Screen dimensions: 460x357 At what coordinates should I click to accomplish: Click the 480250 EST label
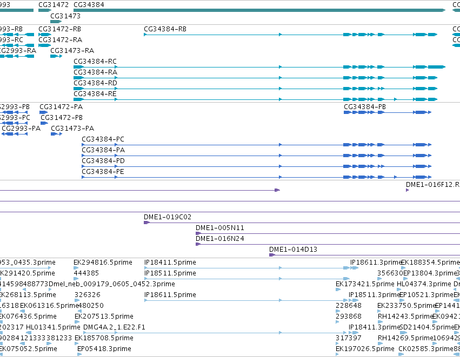[x=91, y=306]
